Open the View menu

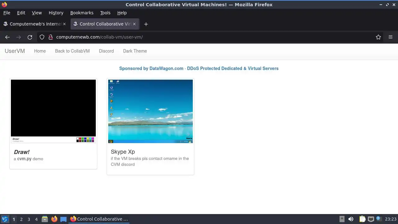(37, 13)
